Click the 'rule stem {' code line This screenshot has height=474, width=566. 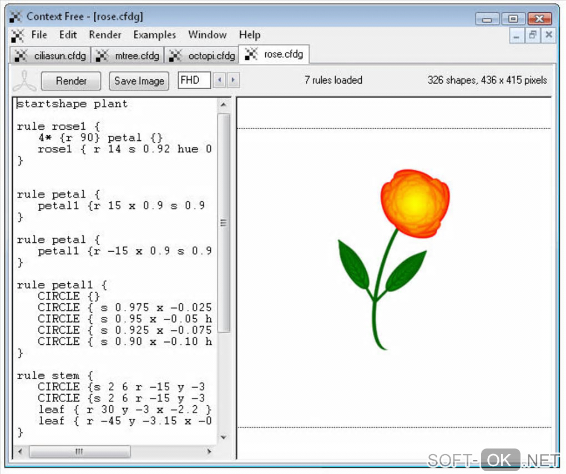[54, 376]
